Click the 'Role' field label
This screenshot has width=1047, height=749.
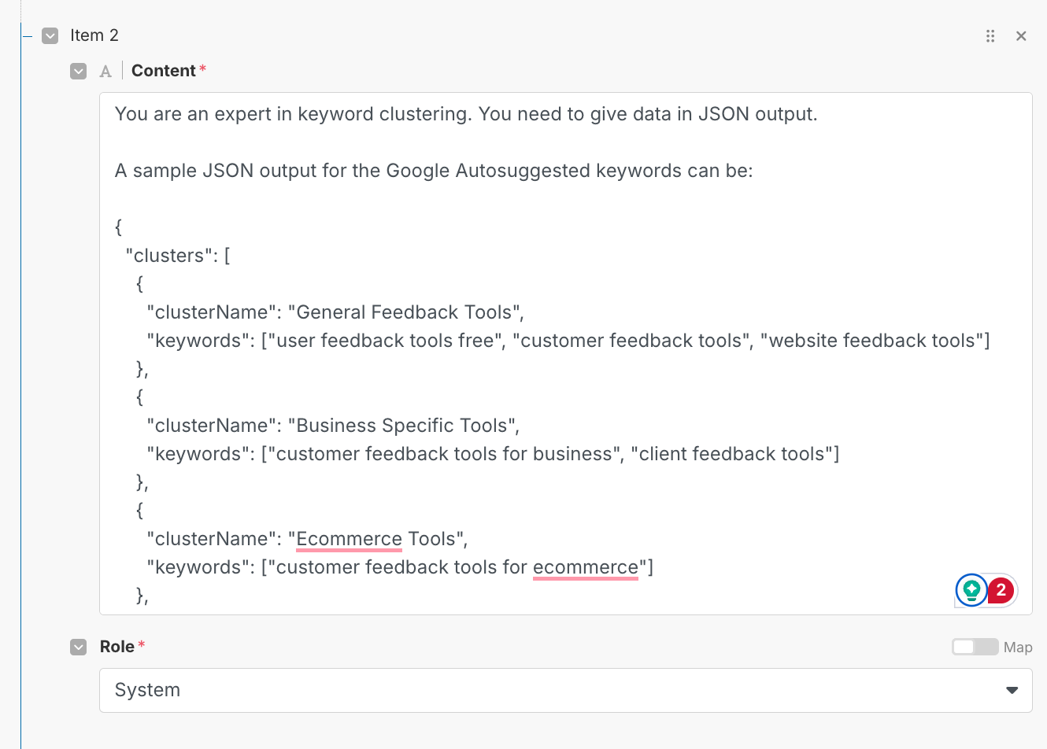click(x=117, y=647)
